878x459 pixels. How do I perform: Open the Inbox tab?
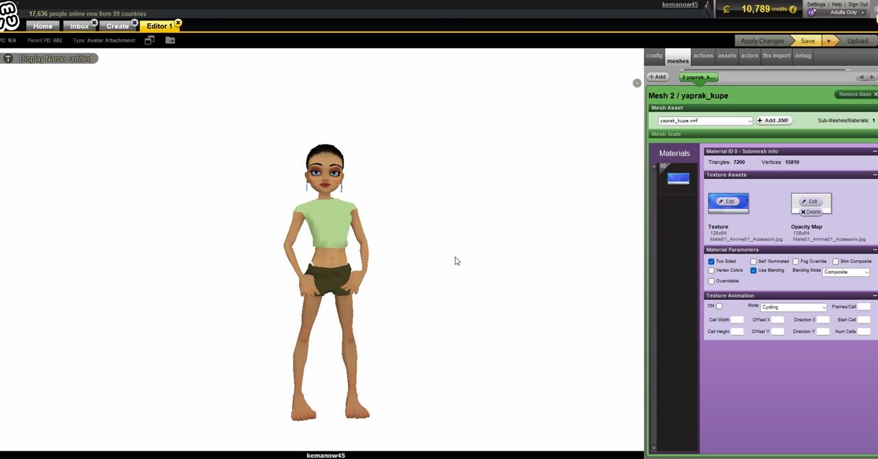pyautogui.click(x=80, y=26)
